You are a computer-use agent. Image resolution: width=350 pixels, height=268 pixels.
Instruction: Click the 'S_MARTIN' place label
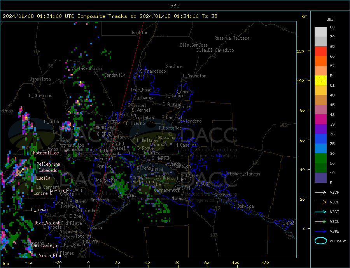click(x=161, y=158)
